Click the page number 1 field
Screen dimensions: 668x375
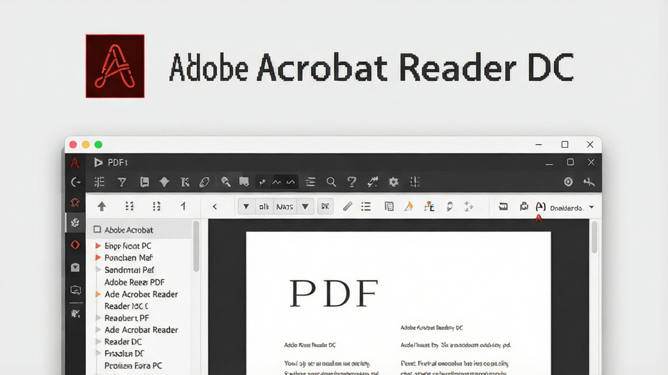point(183,206)
